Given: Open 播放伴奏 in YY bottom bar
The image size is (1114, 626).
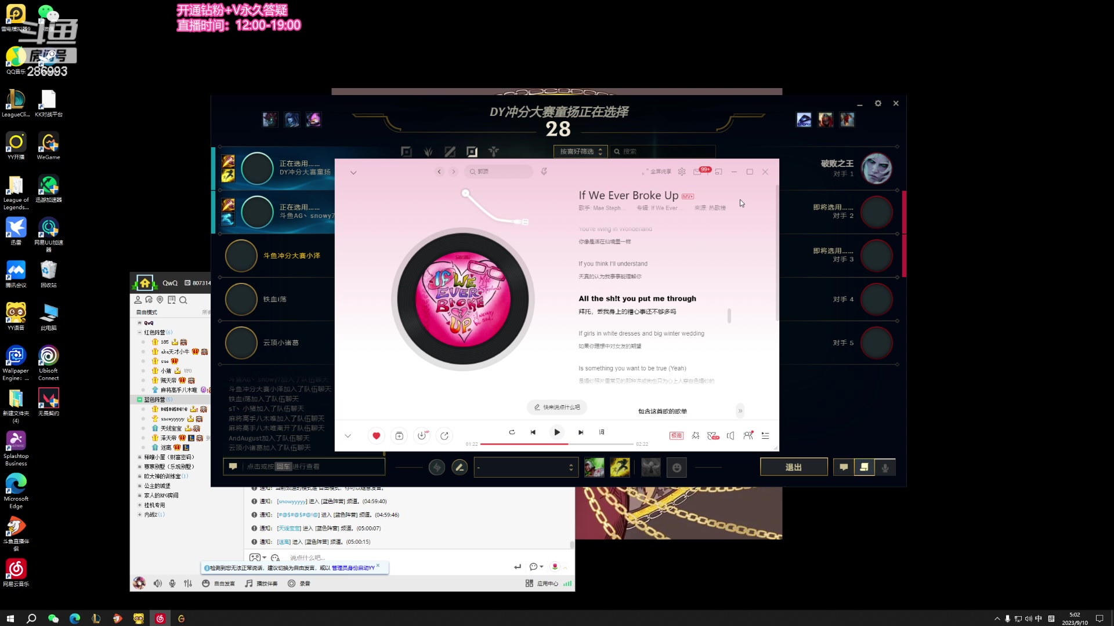Looking at the screenshot, I should coord(262,584).
